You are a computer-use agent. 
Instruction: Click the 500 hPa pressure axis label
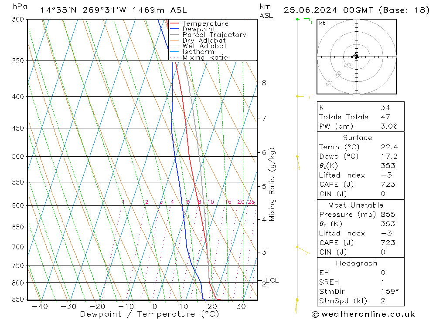click(18, 157)
